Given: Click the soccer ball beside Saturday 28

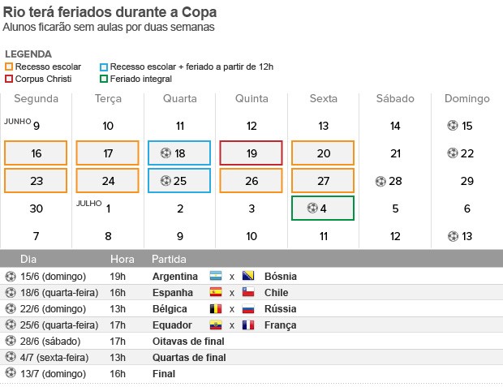Looking at the screenshot, I should point(380,181).
